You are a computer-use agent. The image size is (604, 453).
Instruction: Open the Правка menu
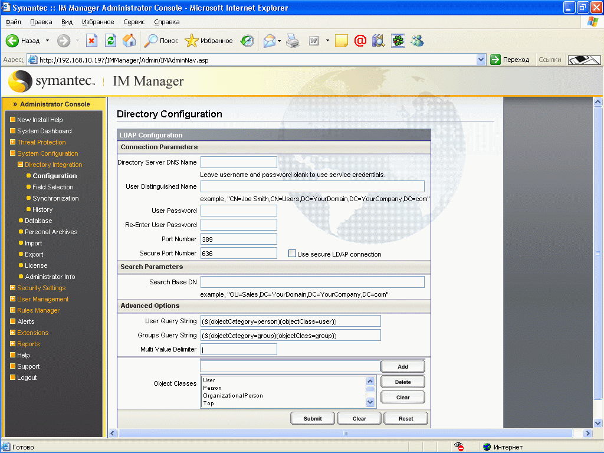(x=41, y=22)
